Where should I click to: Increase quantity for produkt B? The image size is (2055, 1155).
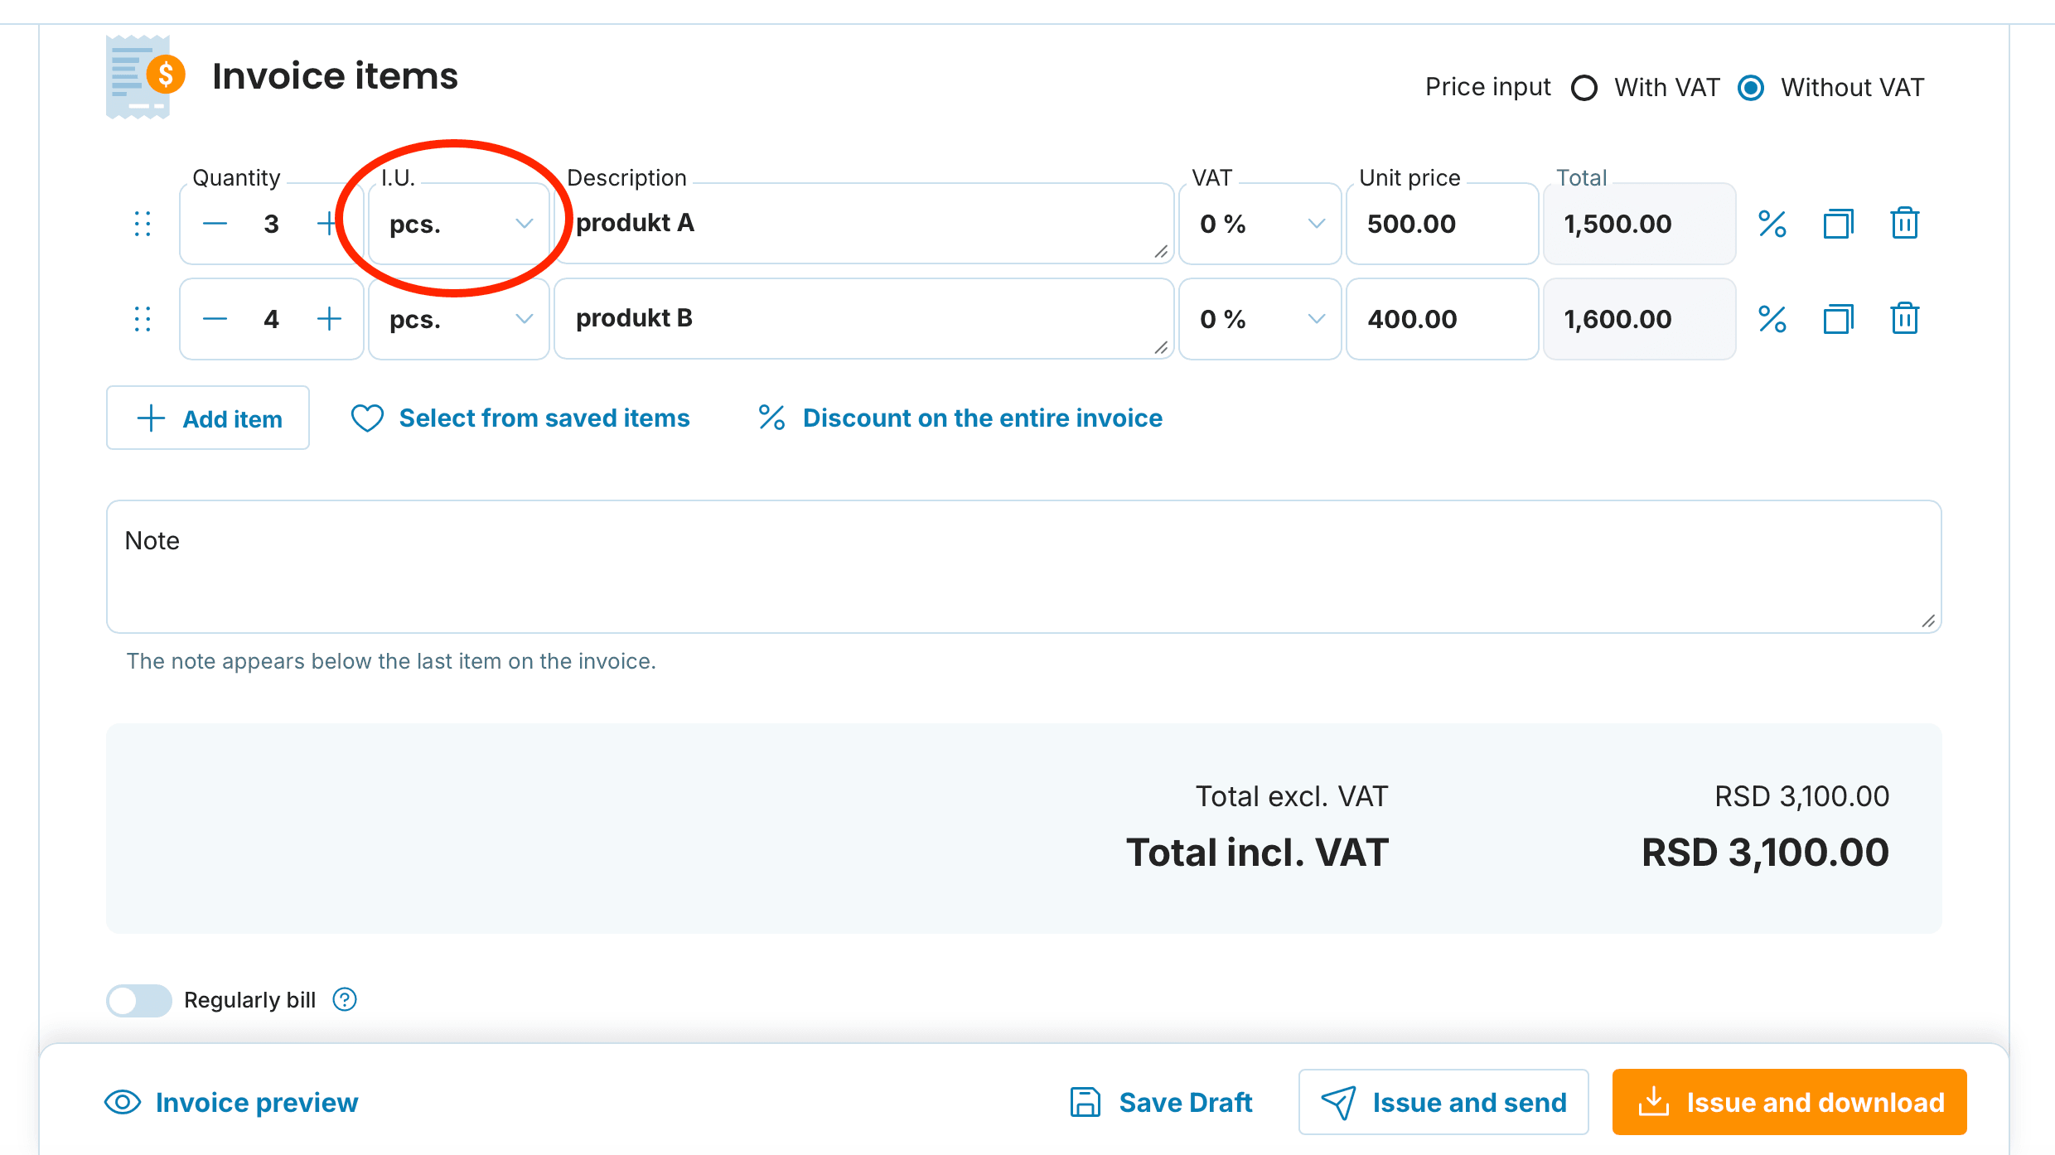click(329, 319)
